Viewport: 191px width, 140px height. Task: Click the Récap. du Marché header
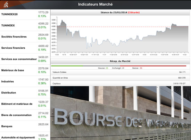click(120, 61)
